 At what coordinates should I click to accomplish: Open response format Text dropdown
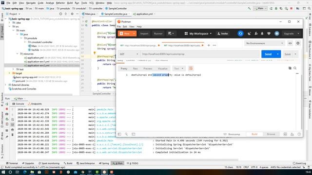coord(178,69)
